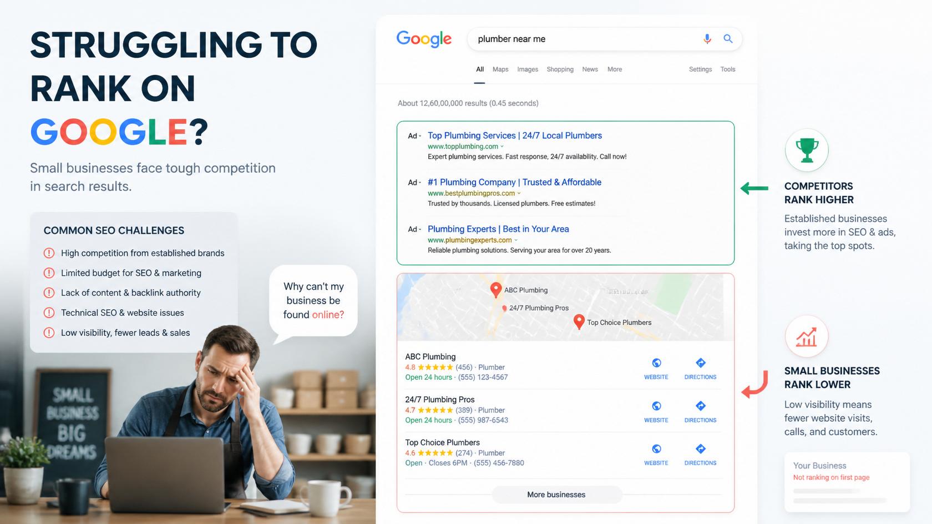Switch to the Maps tab
This screenshot has width=932, height=524.
point(500,69)
